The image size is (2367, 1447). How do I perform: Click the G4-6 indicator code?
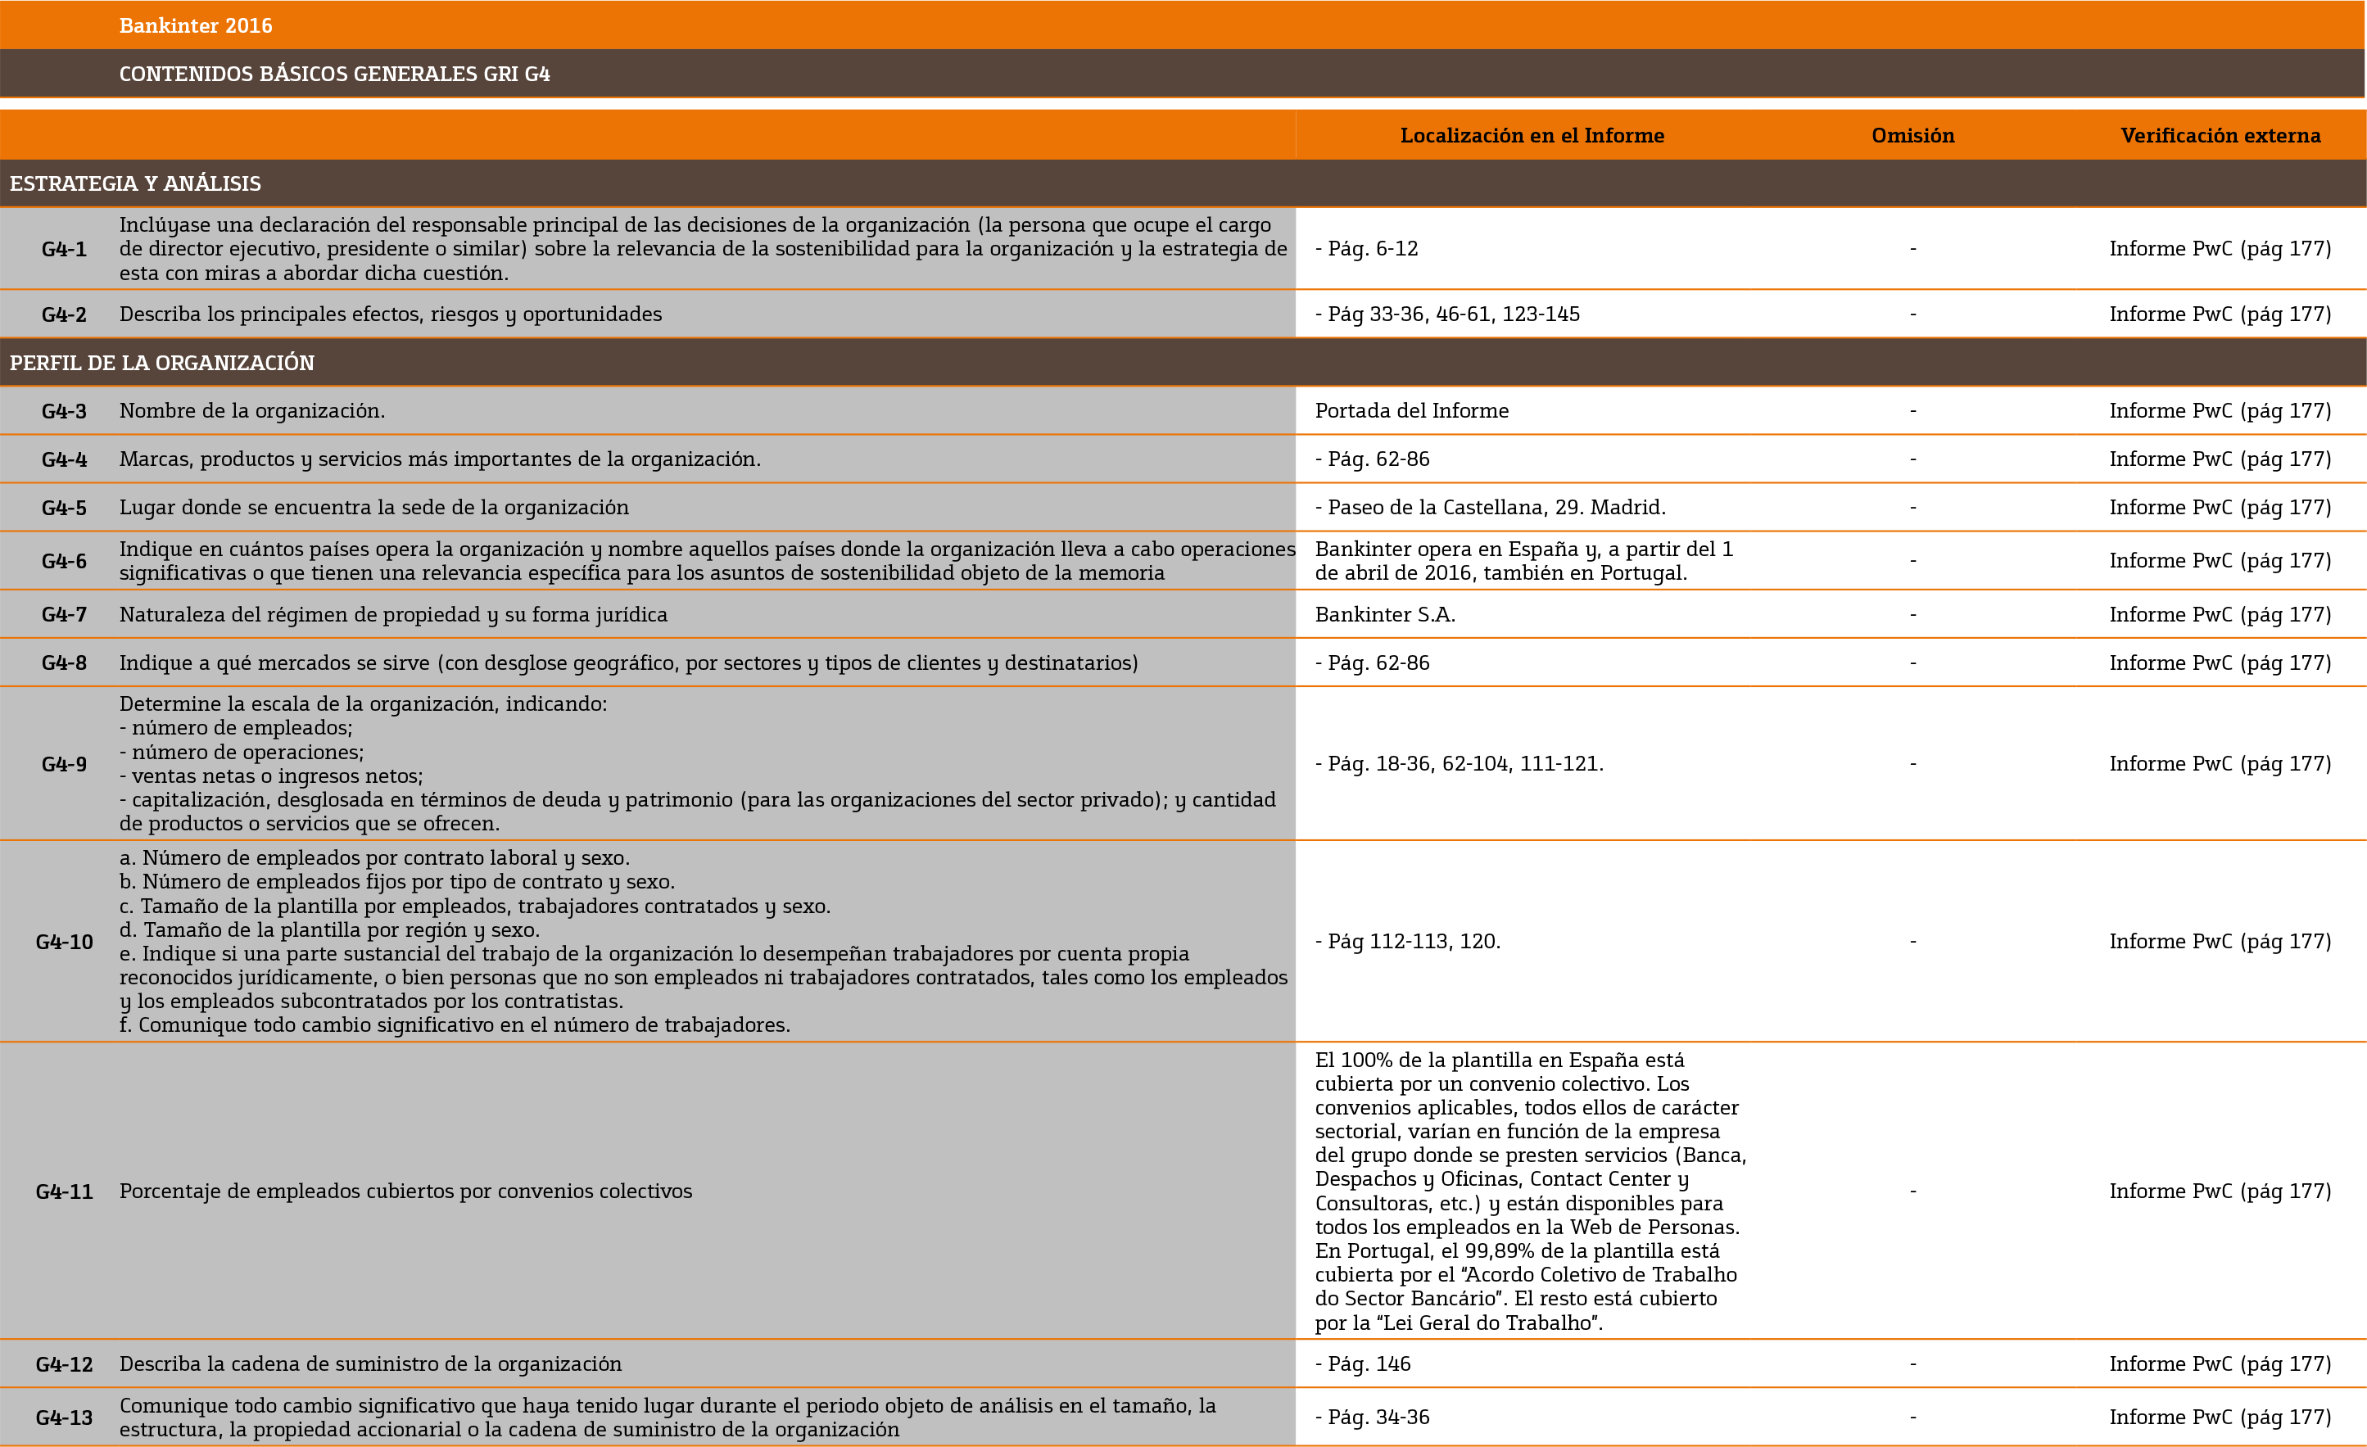click(65, 562)
